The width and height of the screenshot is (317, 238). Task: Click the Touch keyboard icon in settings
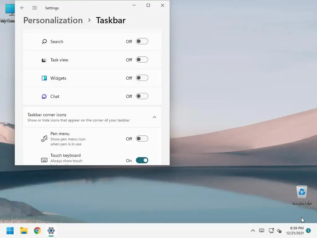[x=44, y=160]
